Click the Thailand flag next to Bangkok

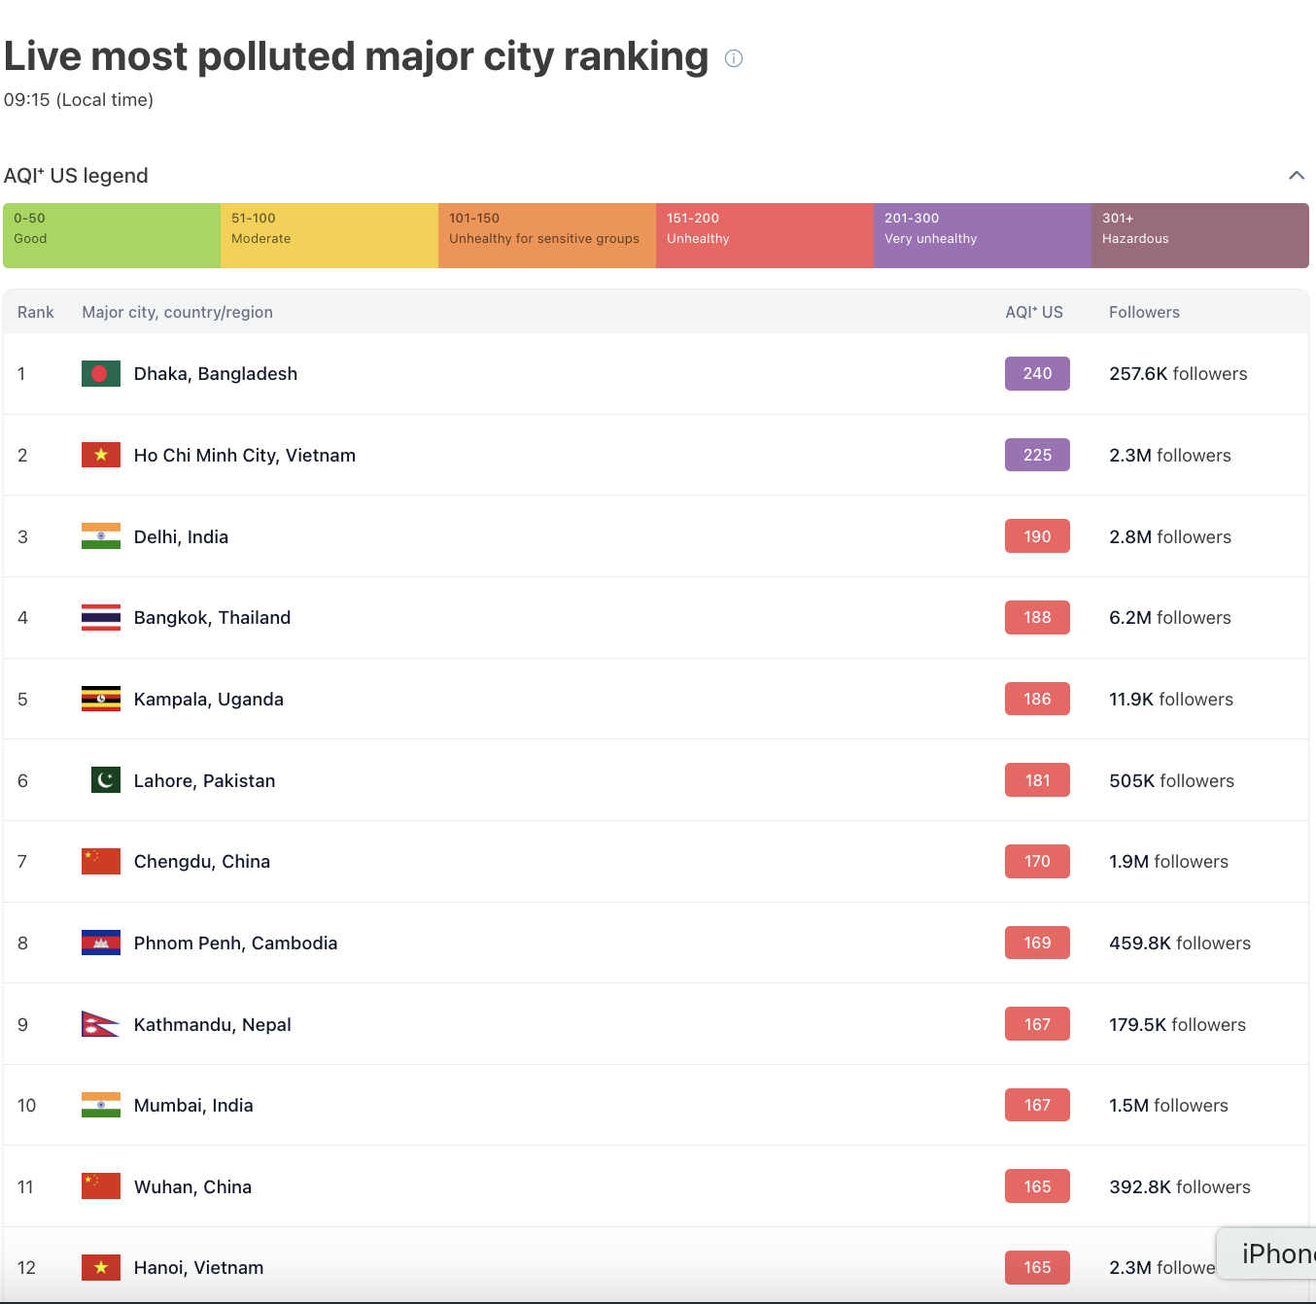(101, 618)
